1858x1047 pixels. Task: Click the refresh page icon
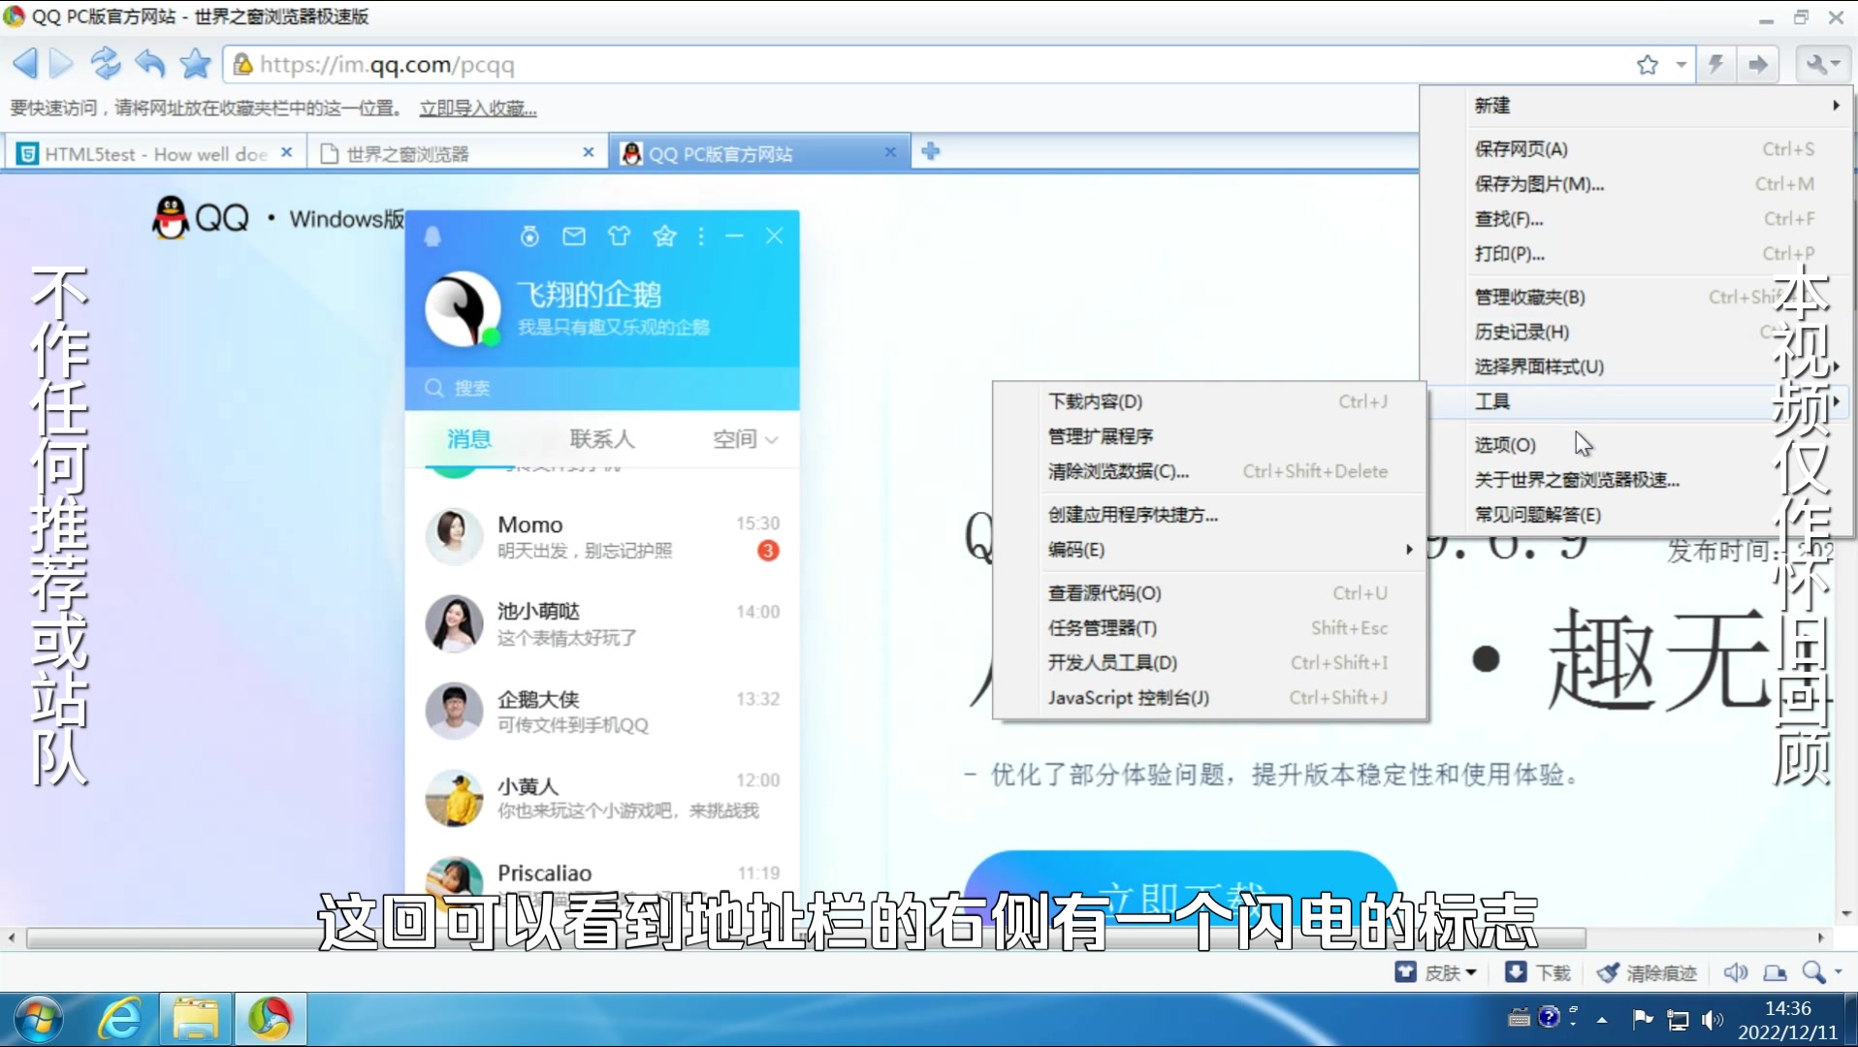[x=105, y=64]
